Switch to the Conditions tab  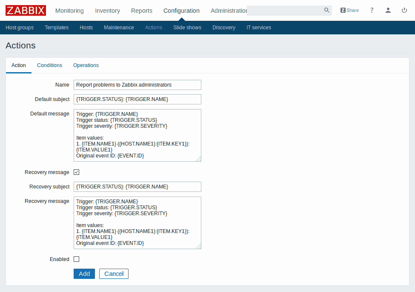49,65
